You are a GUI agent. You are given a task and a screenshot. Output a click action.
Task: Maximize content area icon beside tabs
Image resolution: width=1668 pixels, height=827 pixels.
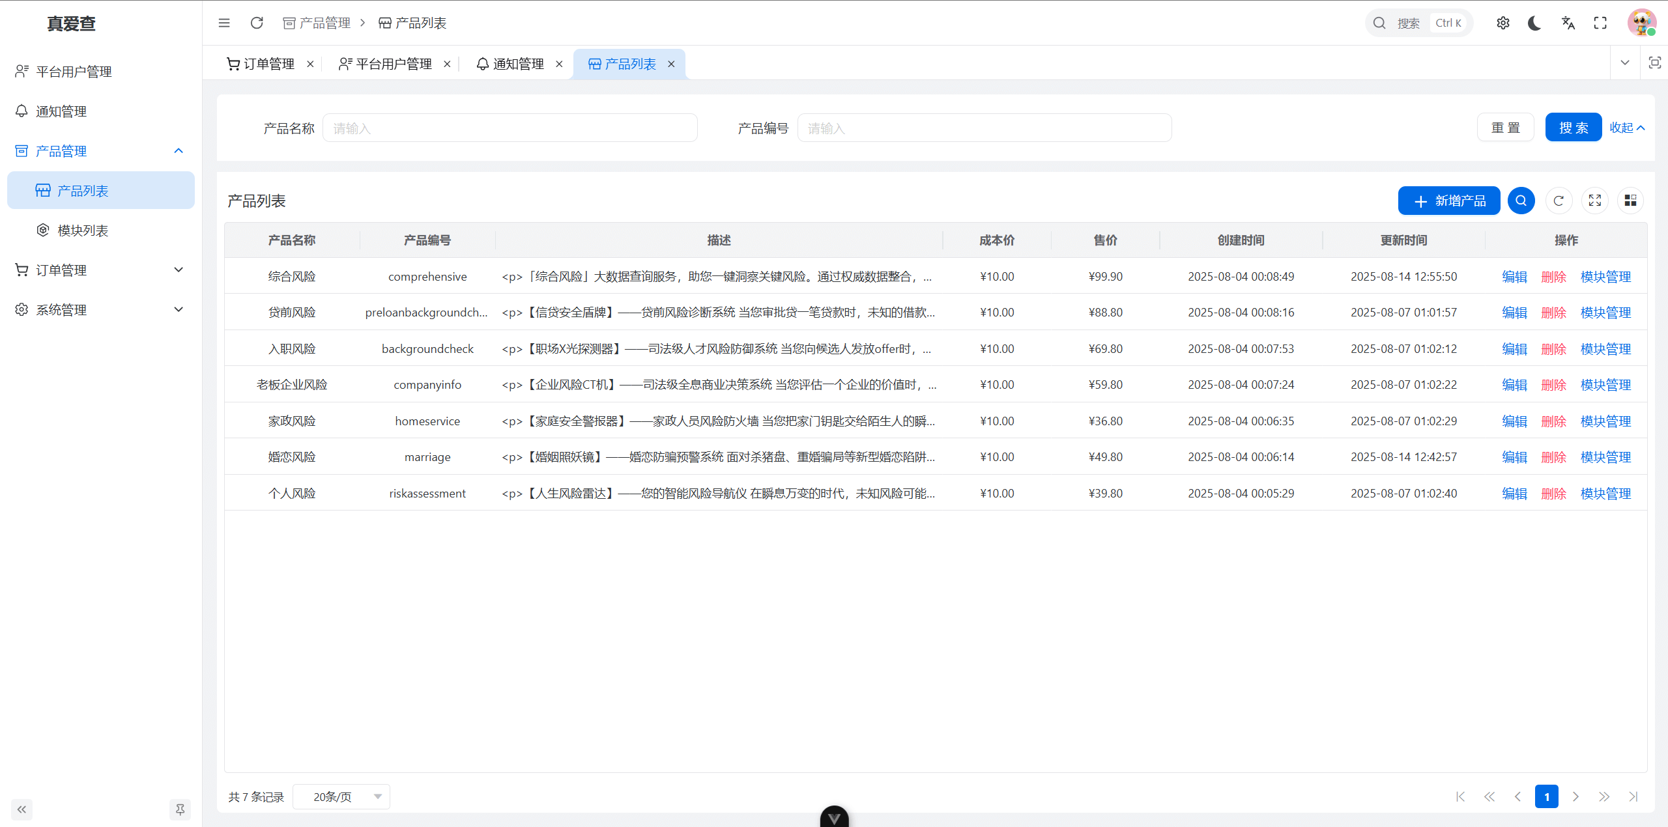point(1654,63)
